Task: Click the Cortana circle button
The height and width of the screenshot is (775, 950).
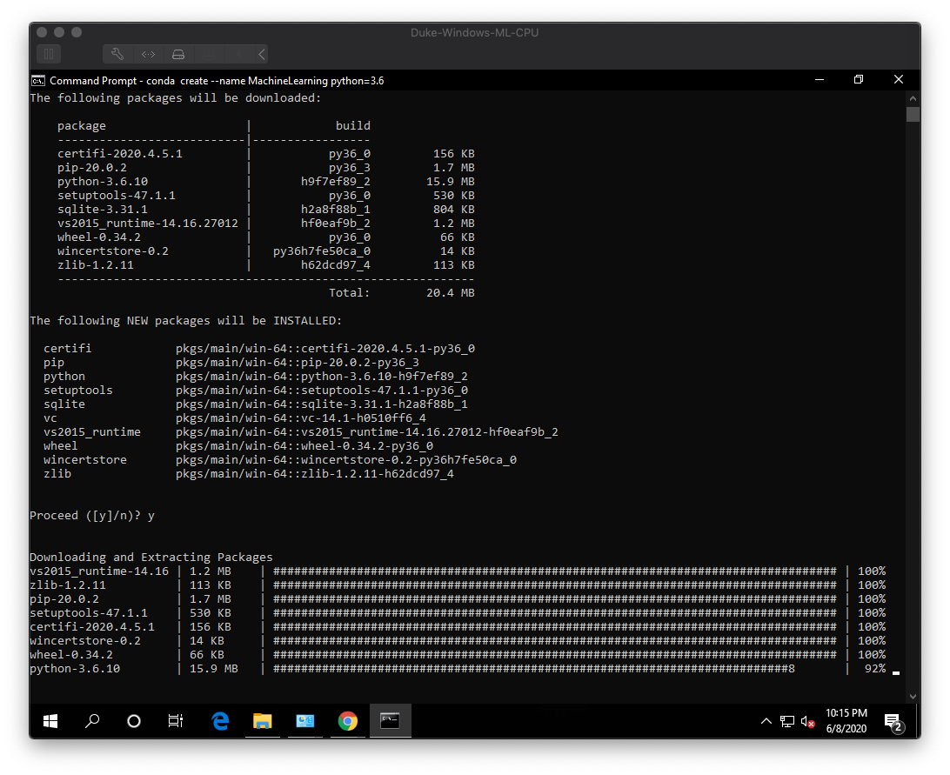Action: [135, 720]
